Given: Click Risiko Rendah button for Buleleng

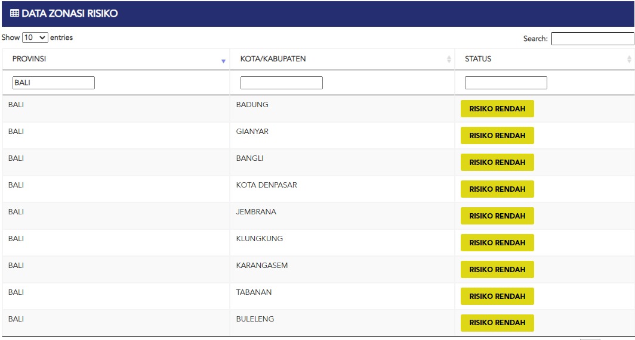Looking at the screenshot, I should (497, 323).
